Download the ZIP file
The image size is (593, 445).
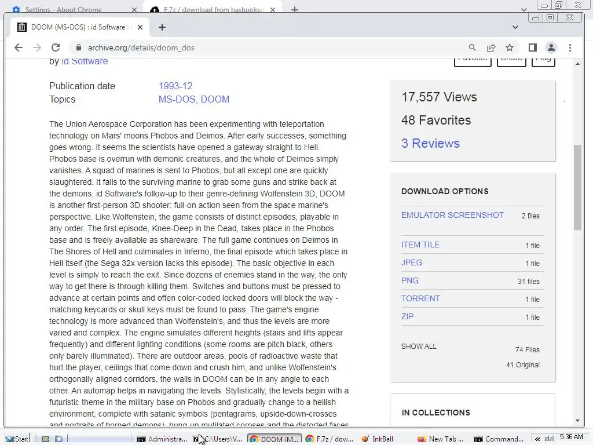click(407, 316)
